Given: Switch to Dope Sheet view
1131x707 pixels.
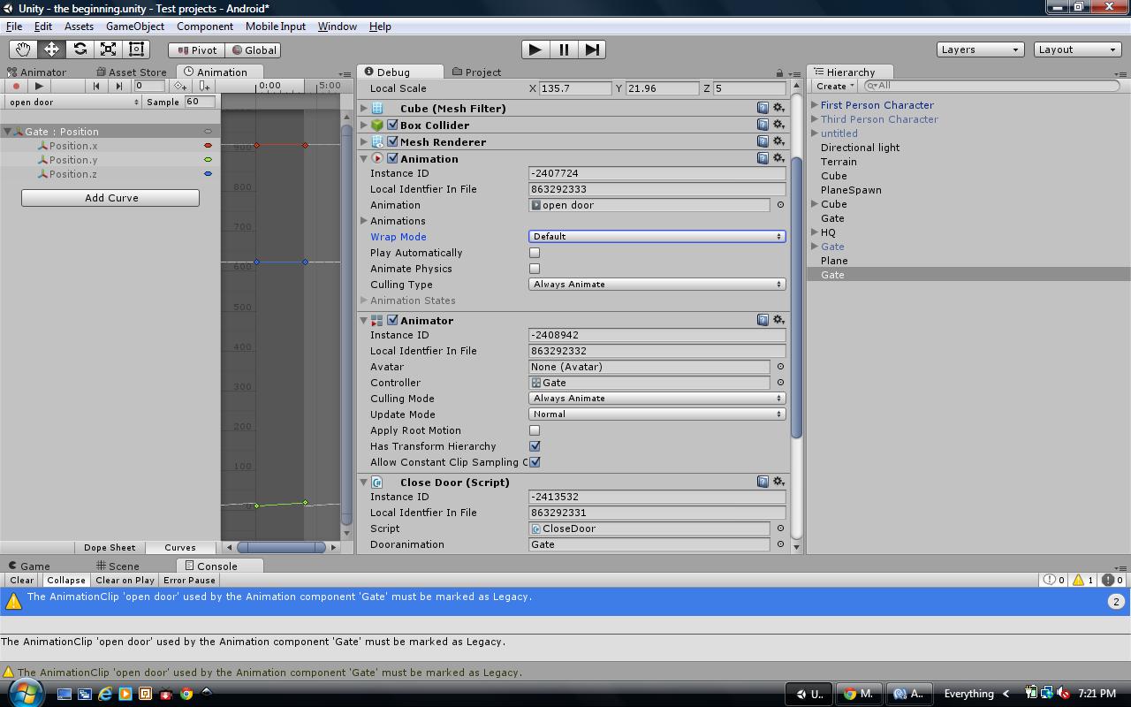Looking at the screenshot, I should (110, 548).
